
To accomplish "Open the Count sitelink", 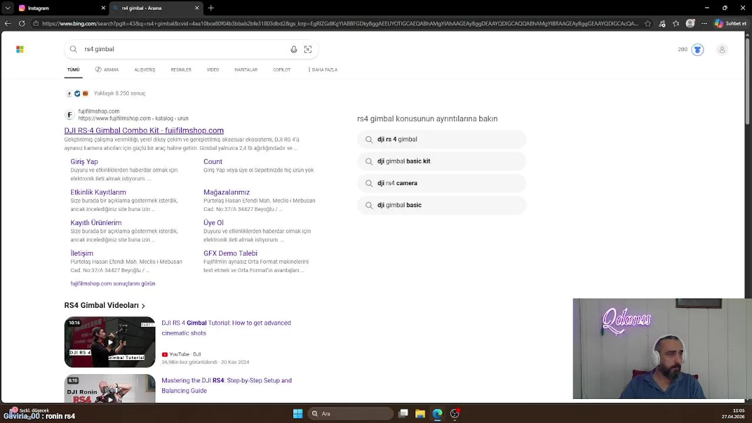I will (213, 162).
